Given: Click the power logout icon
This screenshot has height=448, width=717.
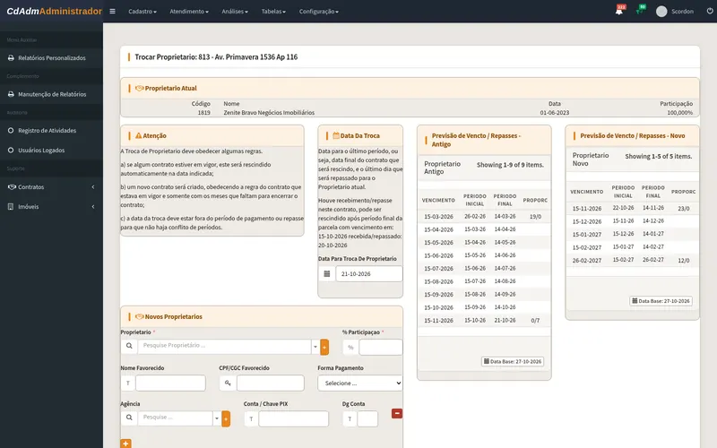Looking at the screenshot, I should click(x=710, y=11).
